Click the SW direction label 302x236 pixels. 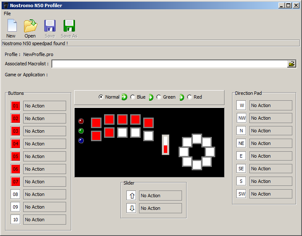point(241,194)
